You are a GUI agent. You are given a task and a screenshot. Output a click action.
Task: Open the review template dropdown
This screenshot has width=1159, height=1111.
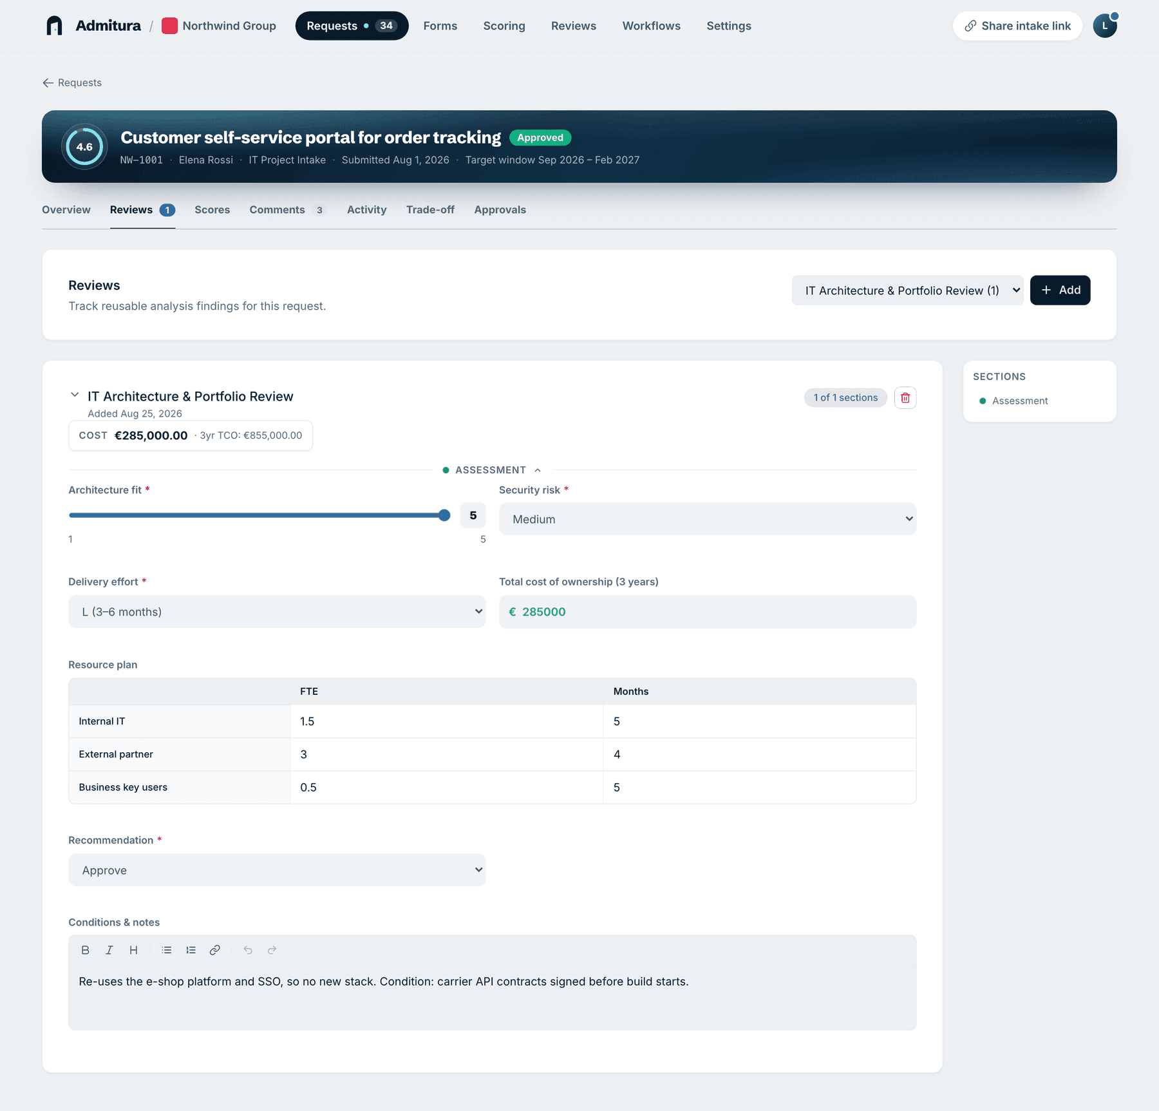907,290
